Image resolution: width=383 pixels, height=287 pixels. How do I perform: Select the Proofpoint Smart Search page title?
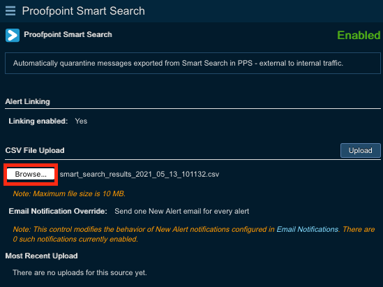[84, 11]
